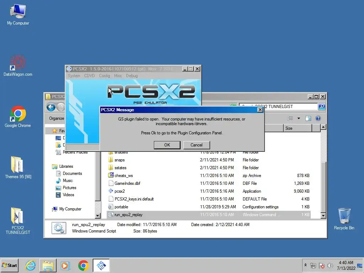
Task: Click the Explorer search magnifier button
Action: point(321,107)
